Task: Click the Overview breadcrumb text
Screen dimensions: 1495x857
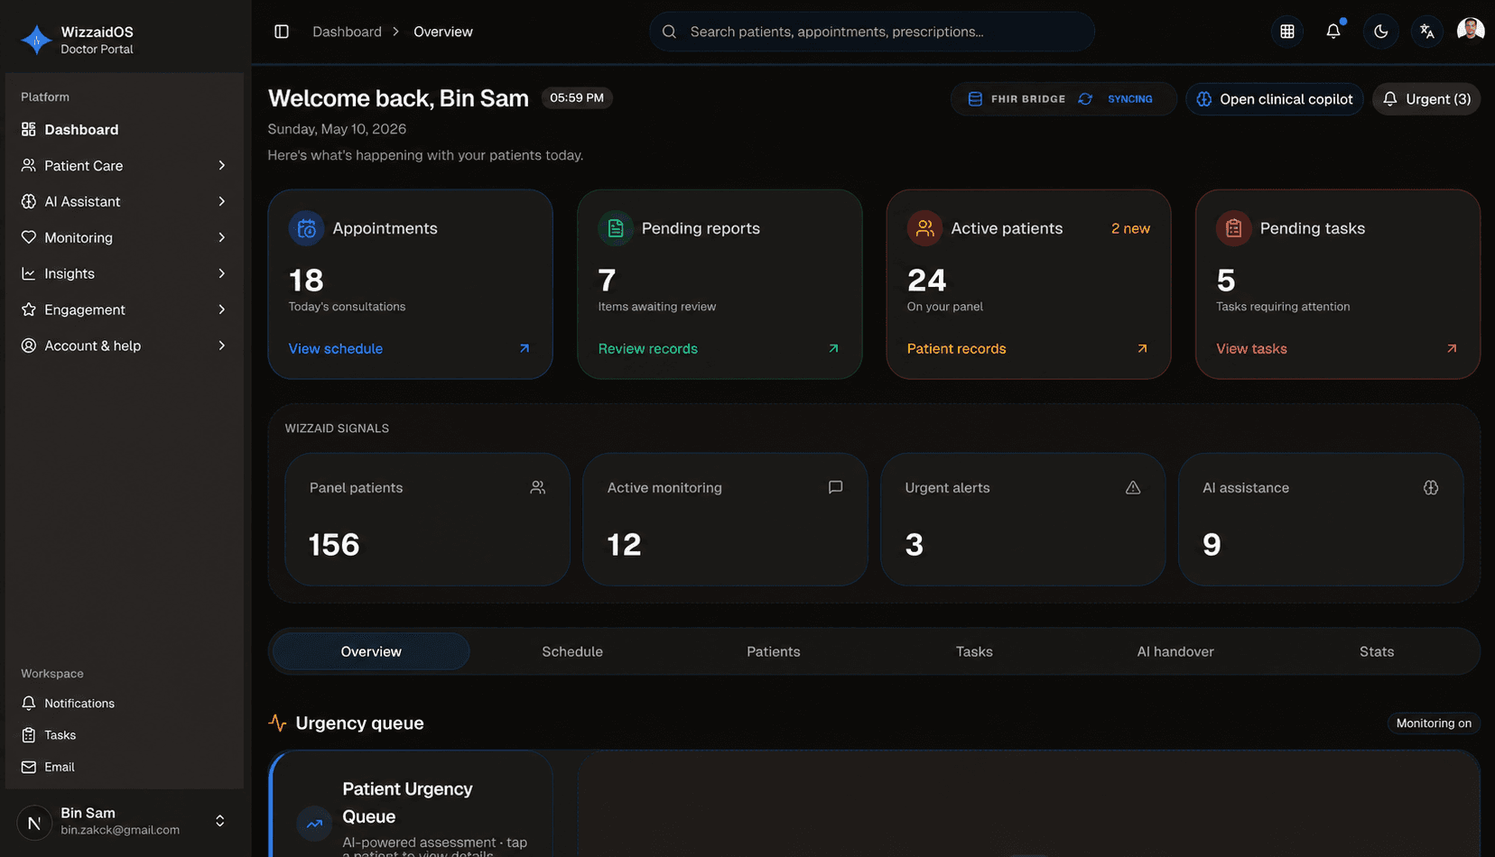Action: pos(443,32)
